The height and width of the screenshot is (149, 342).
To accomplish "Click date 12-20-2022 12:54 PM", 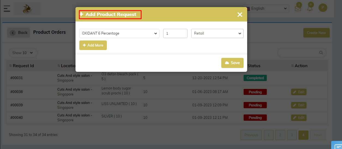I will 210,78.
